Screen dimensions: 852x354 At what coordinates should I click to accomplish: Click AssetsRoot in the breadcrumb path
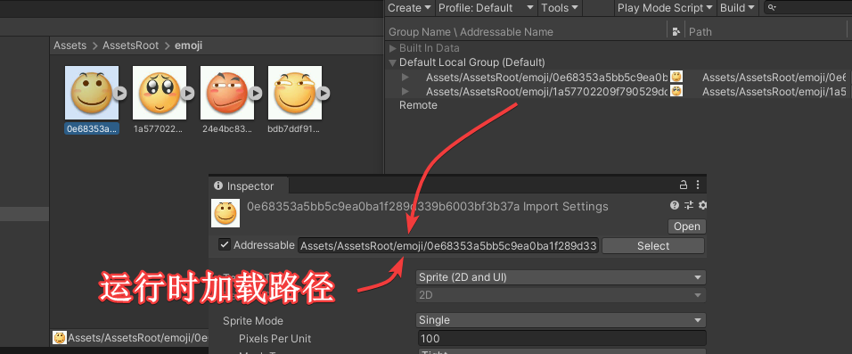(131, 45)
